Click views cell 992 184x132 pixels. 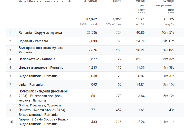(x=94, y=85)
